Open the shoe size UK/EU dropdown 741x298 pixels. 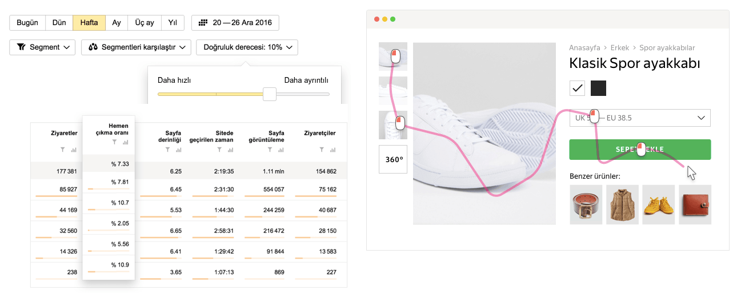[x=640, y=118]
